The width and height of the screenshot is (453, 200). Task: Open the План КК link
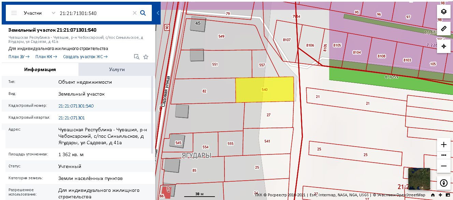tap(46, 57)
